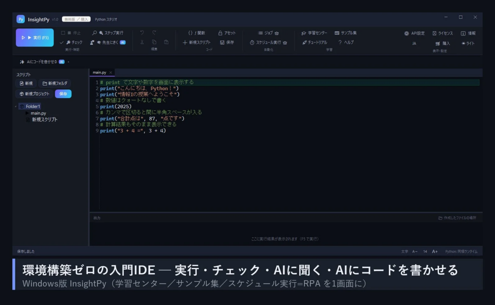Run the script with 実行 (F5) button
This screenshot has width=495, height=305.
35,38
